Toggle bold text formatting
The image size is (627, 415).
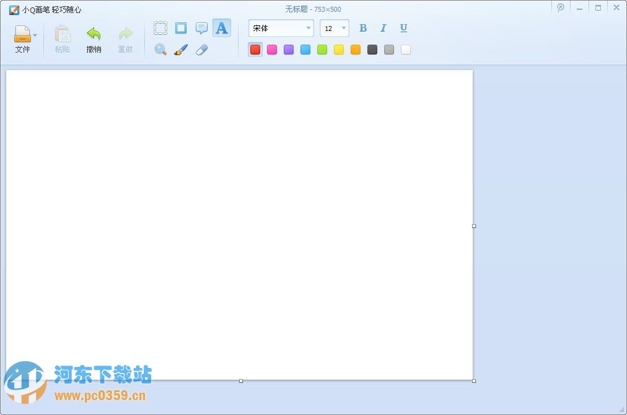point(362,28)
